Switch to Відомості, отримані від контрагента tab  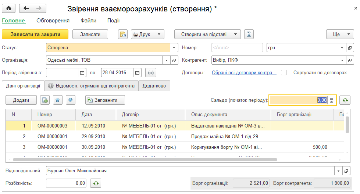(91, 86)
